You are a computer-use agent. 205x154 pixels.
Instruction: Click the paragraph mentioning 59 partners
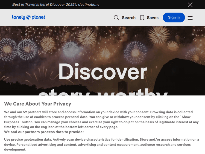click(x=101, y=119)
